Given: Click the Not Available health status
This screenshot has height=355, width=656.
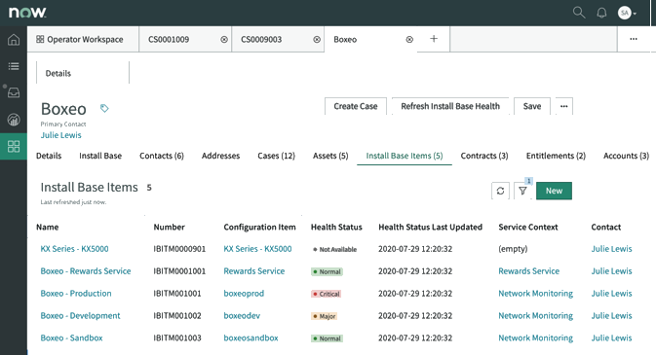Looking at the screenshot, I should point(334,249).
